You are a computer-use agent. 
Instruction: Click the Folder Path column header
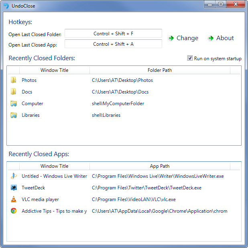159,70
